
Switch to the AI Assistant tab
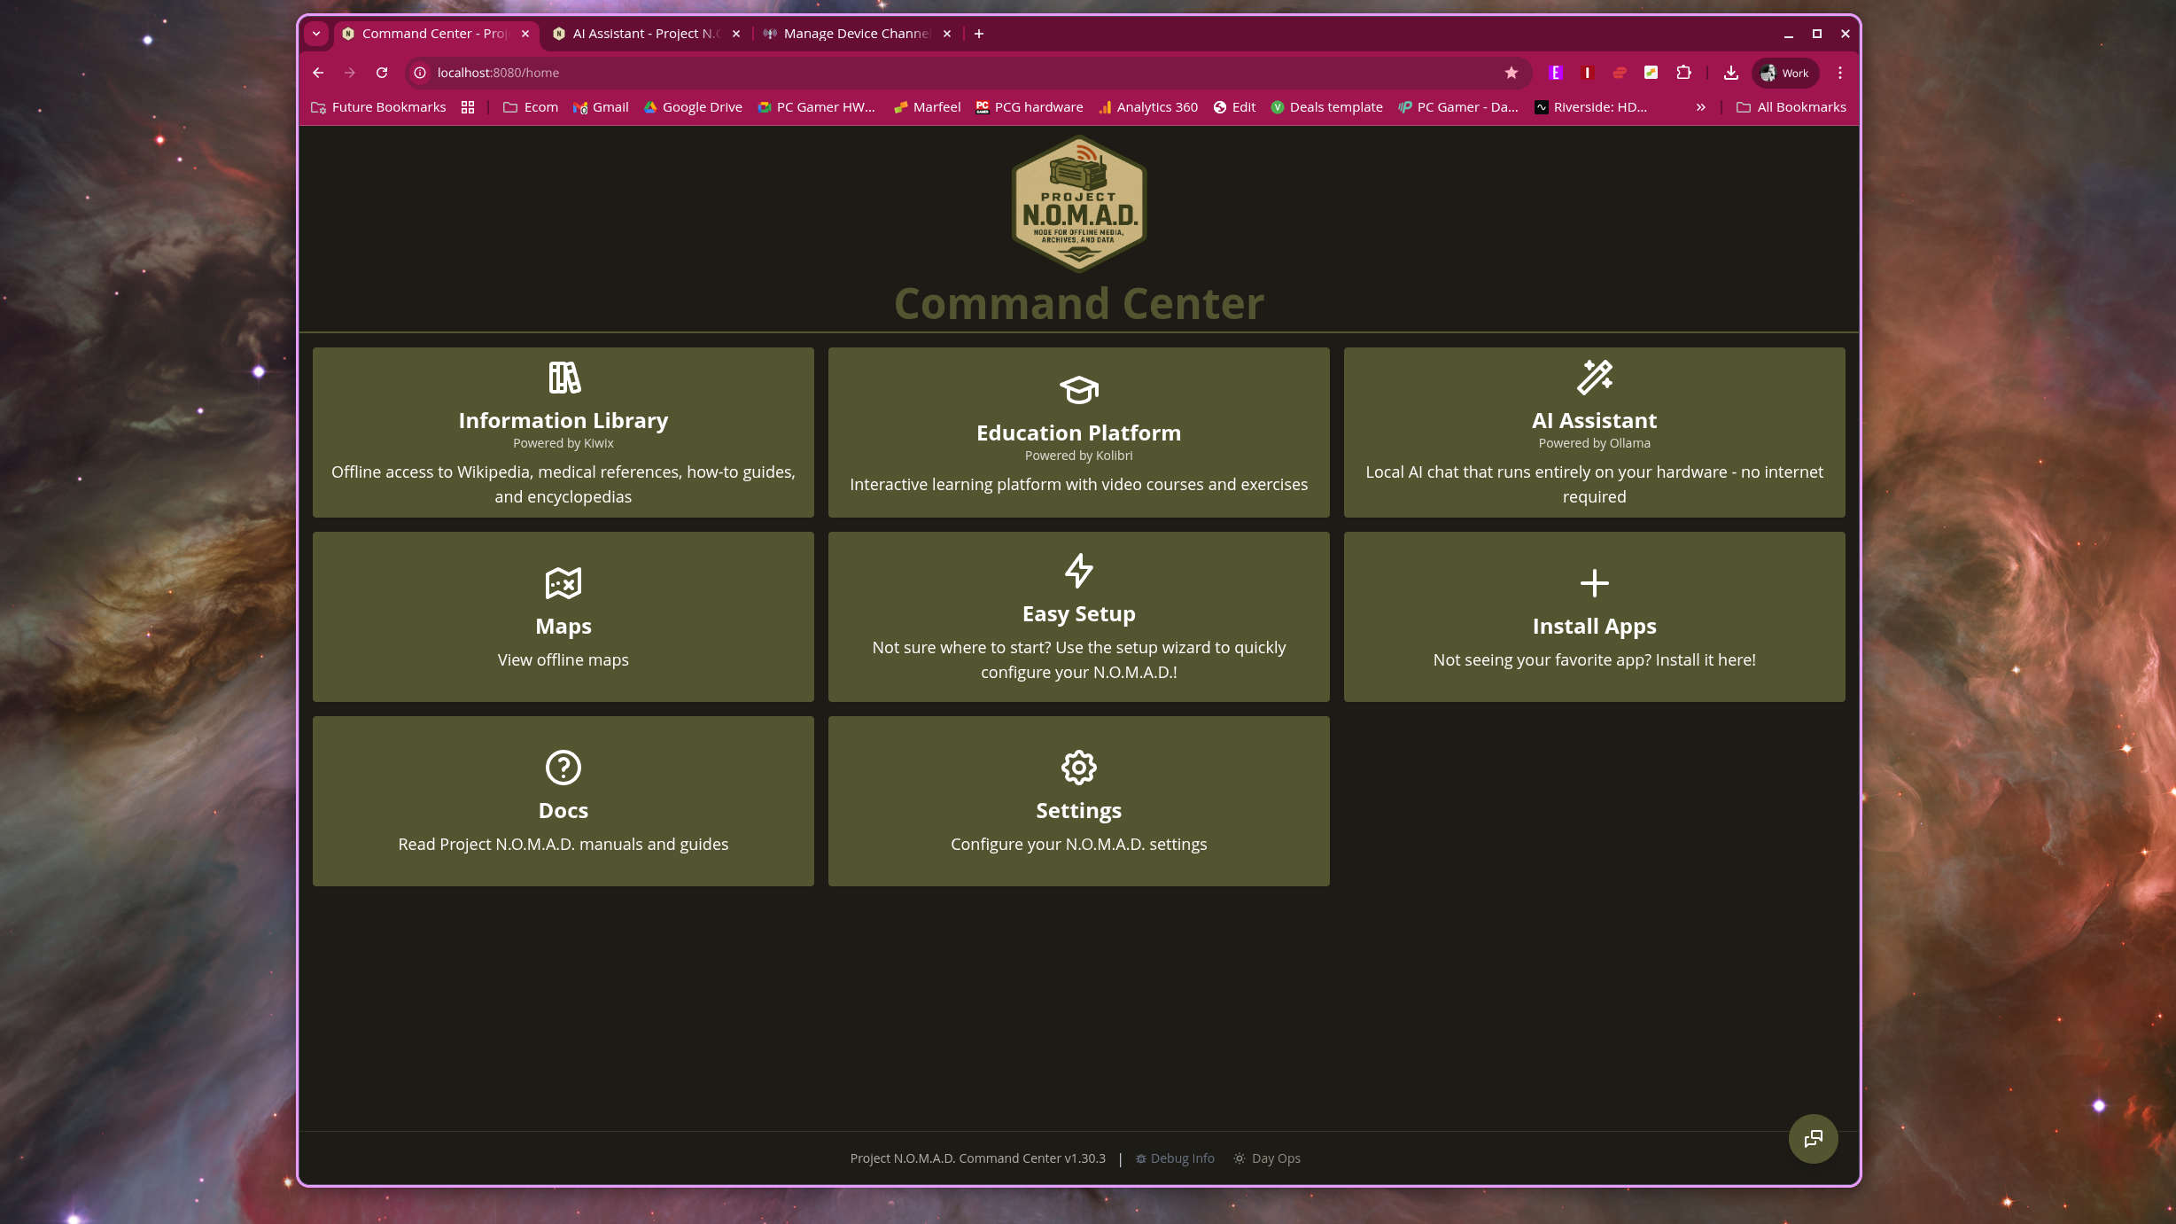[x=642, y=34]
